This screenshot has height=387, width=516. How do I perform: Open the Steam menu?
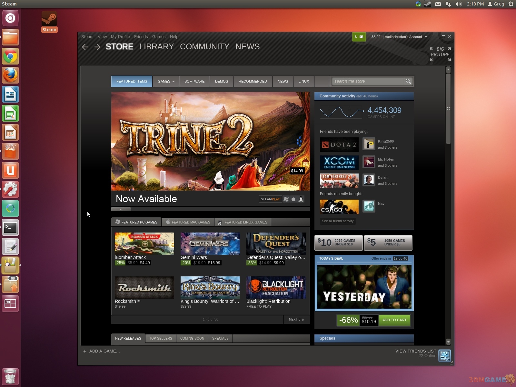click(x=87, y=37)
